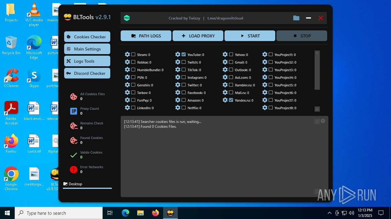Open gear settings for Tarkov
This screenshot has width=391, height=219.
(127, 92)
